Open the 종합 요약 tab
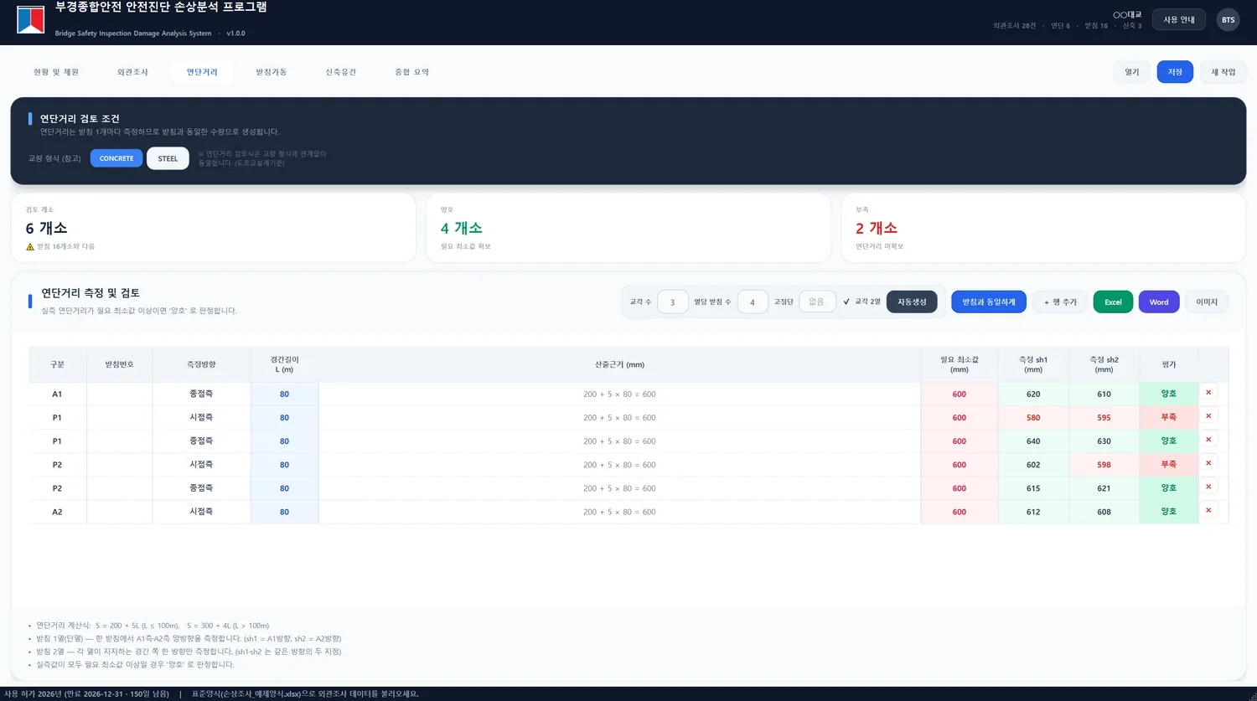The width and height of the screenshot is (1257, 701). tap(411, 72)
